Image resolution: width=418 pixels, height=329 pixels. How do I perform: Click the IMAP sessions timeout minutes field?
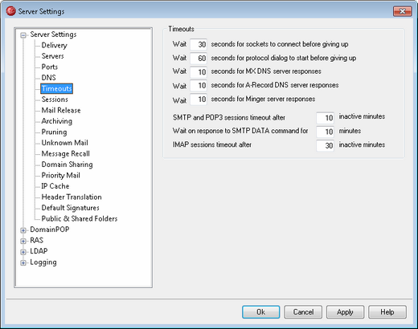click(325, 145)
